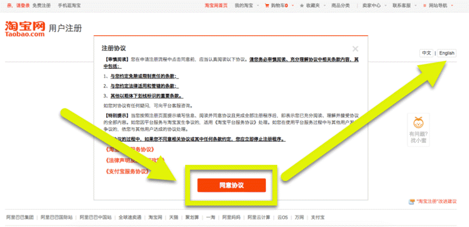Click footer link 聚划算
Image resolution: width=469 pixels, height=227 pixels.
(x=192, y=217)
